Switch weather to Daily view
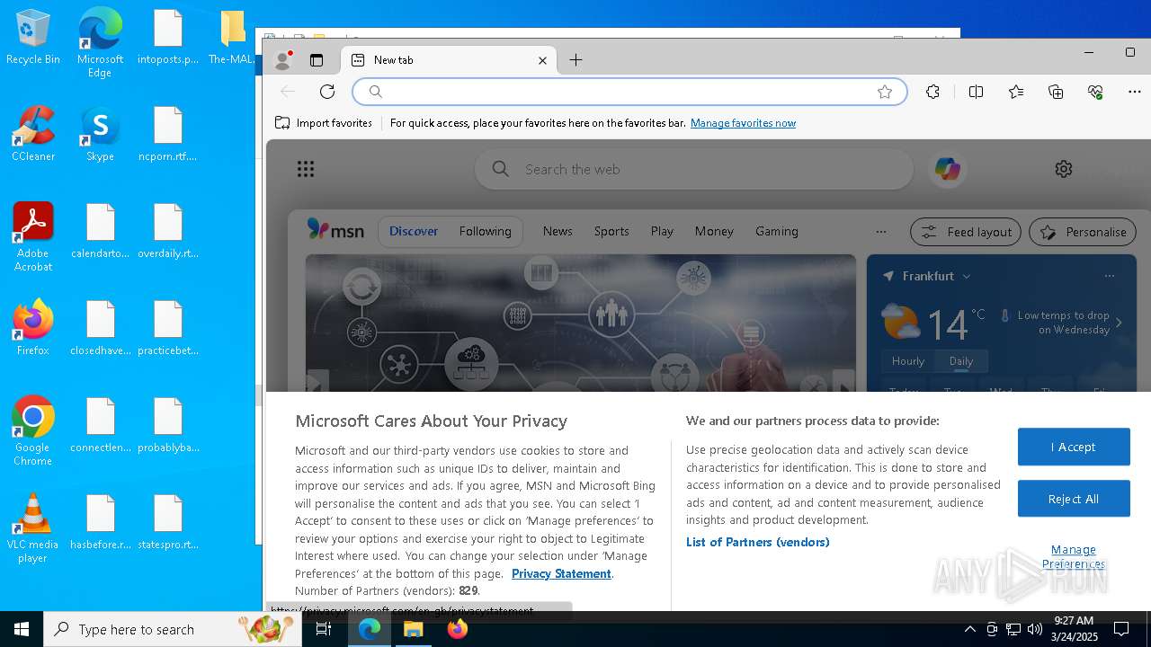The width and height of the screenshot is (1151, 647). 961,360
